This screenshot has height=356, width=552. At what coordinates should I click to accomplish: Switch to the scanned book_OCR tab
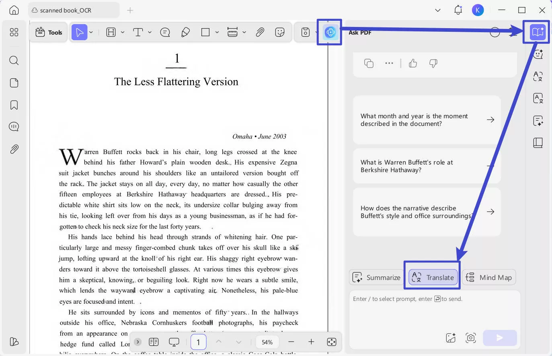(74, 10)
